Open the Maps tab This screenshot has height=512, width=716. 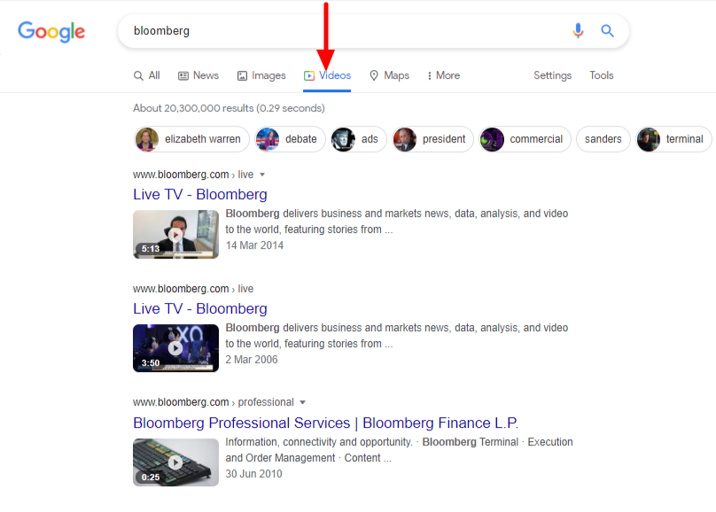[x=389, y=75]
